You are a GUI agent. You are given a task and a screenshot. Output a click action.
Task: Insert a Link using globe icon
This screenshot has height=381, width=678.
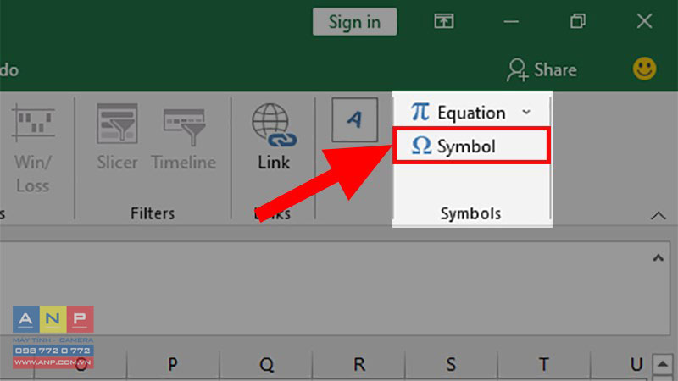click(274, 137)
